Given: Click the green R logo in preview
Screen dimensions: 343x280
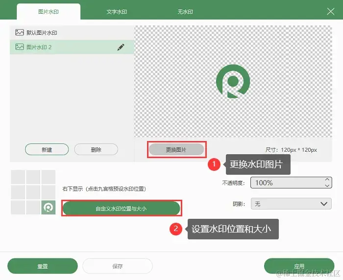Looking at the screenshot, I should pyautogui.click(x=233, y=81).
